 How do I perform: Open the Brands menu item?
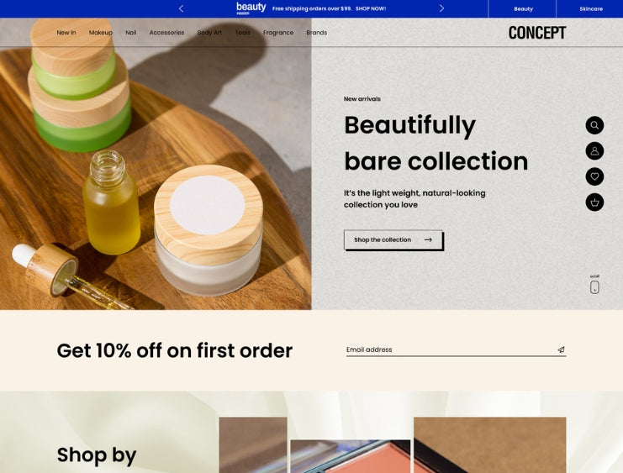point(316,33)
